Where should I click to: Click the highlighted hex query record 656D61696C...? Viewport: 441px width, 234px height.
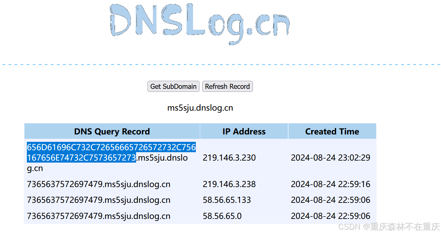[112, 153]
